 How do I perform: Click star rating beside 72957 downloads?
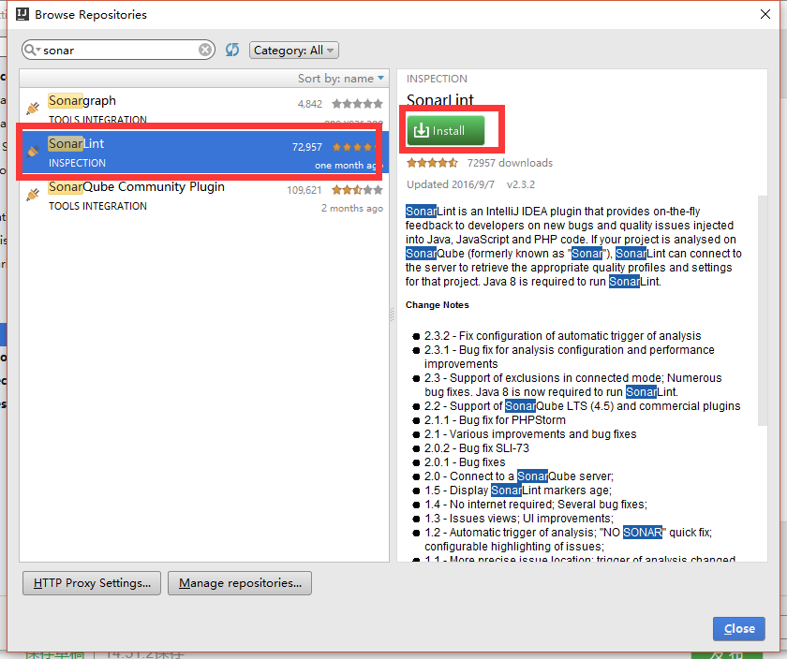click(x=432, y=163)
